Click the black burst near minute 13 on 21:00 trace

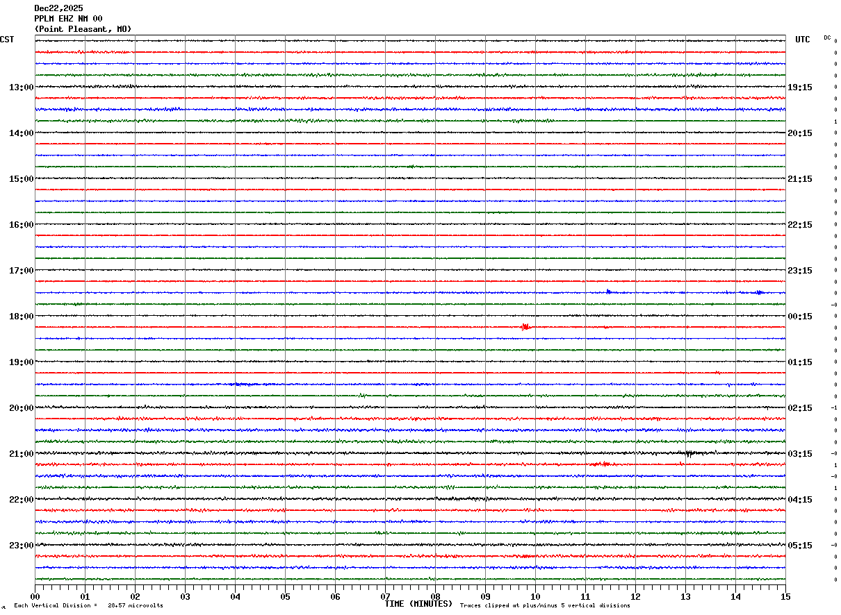click(689, 453)
